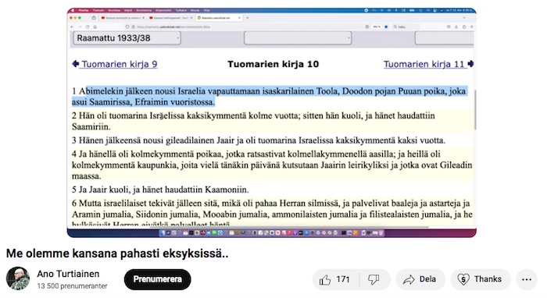The height and width of the screenshot is (298, 547).
Task: Click verse 3 about gileadilainen Jaair
Action: click(x=259, y=140)
